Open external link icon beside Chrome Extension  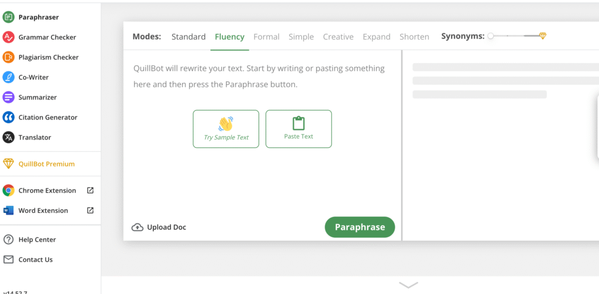click(90, 190)
